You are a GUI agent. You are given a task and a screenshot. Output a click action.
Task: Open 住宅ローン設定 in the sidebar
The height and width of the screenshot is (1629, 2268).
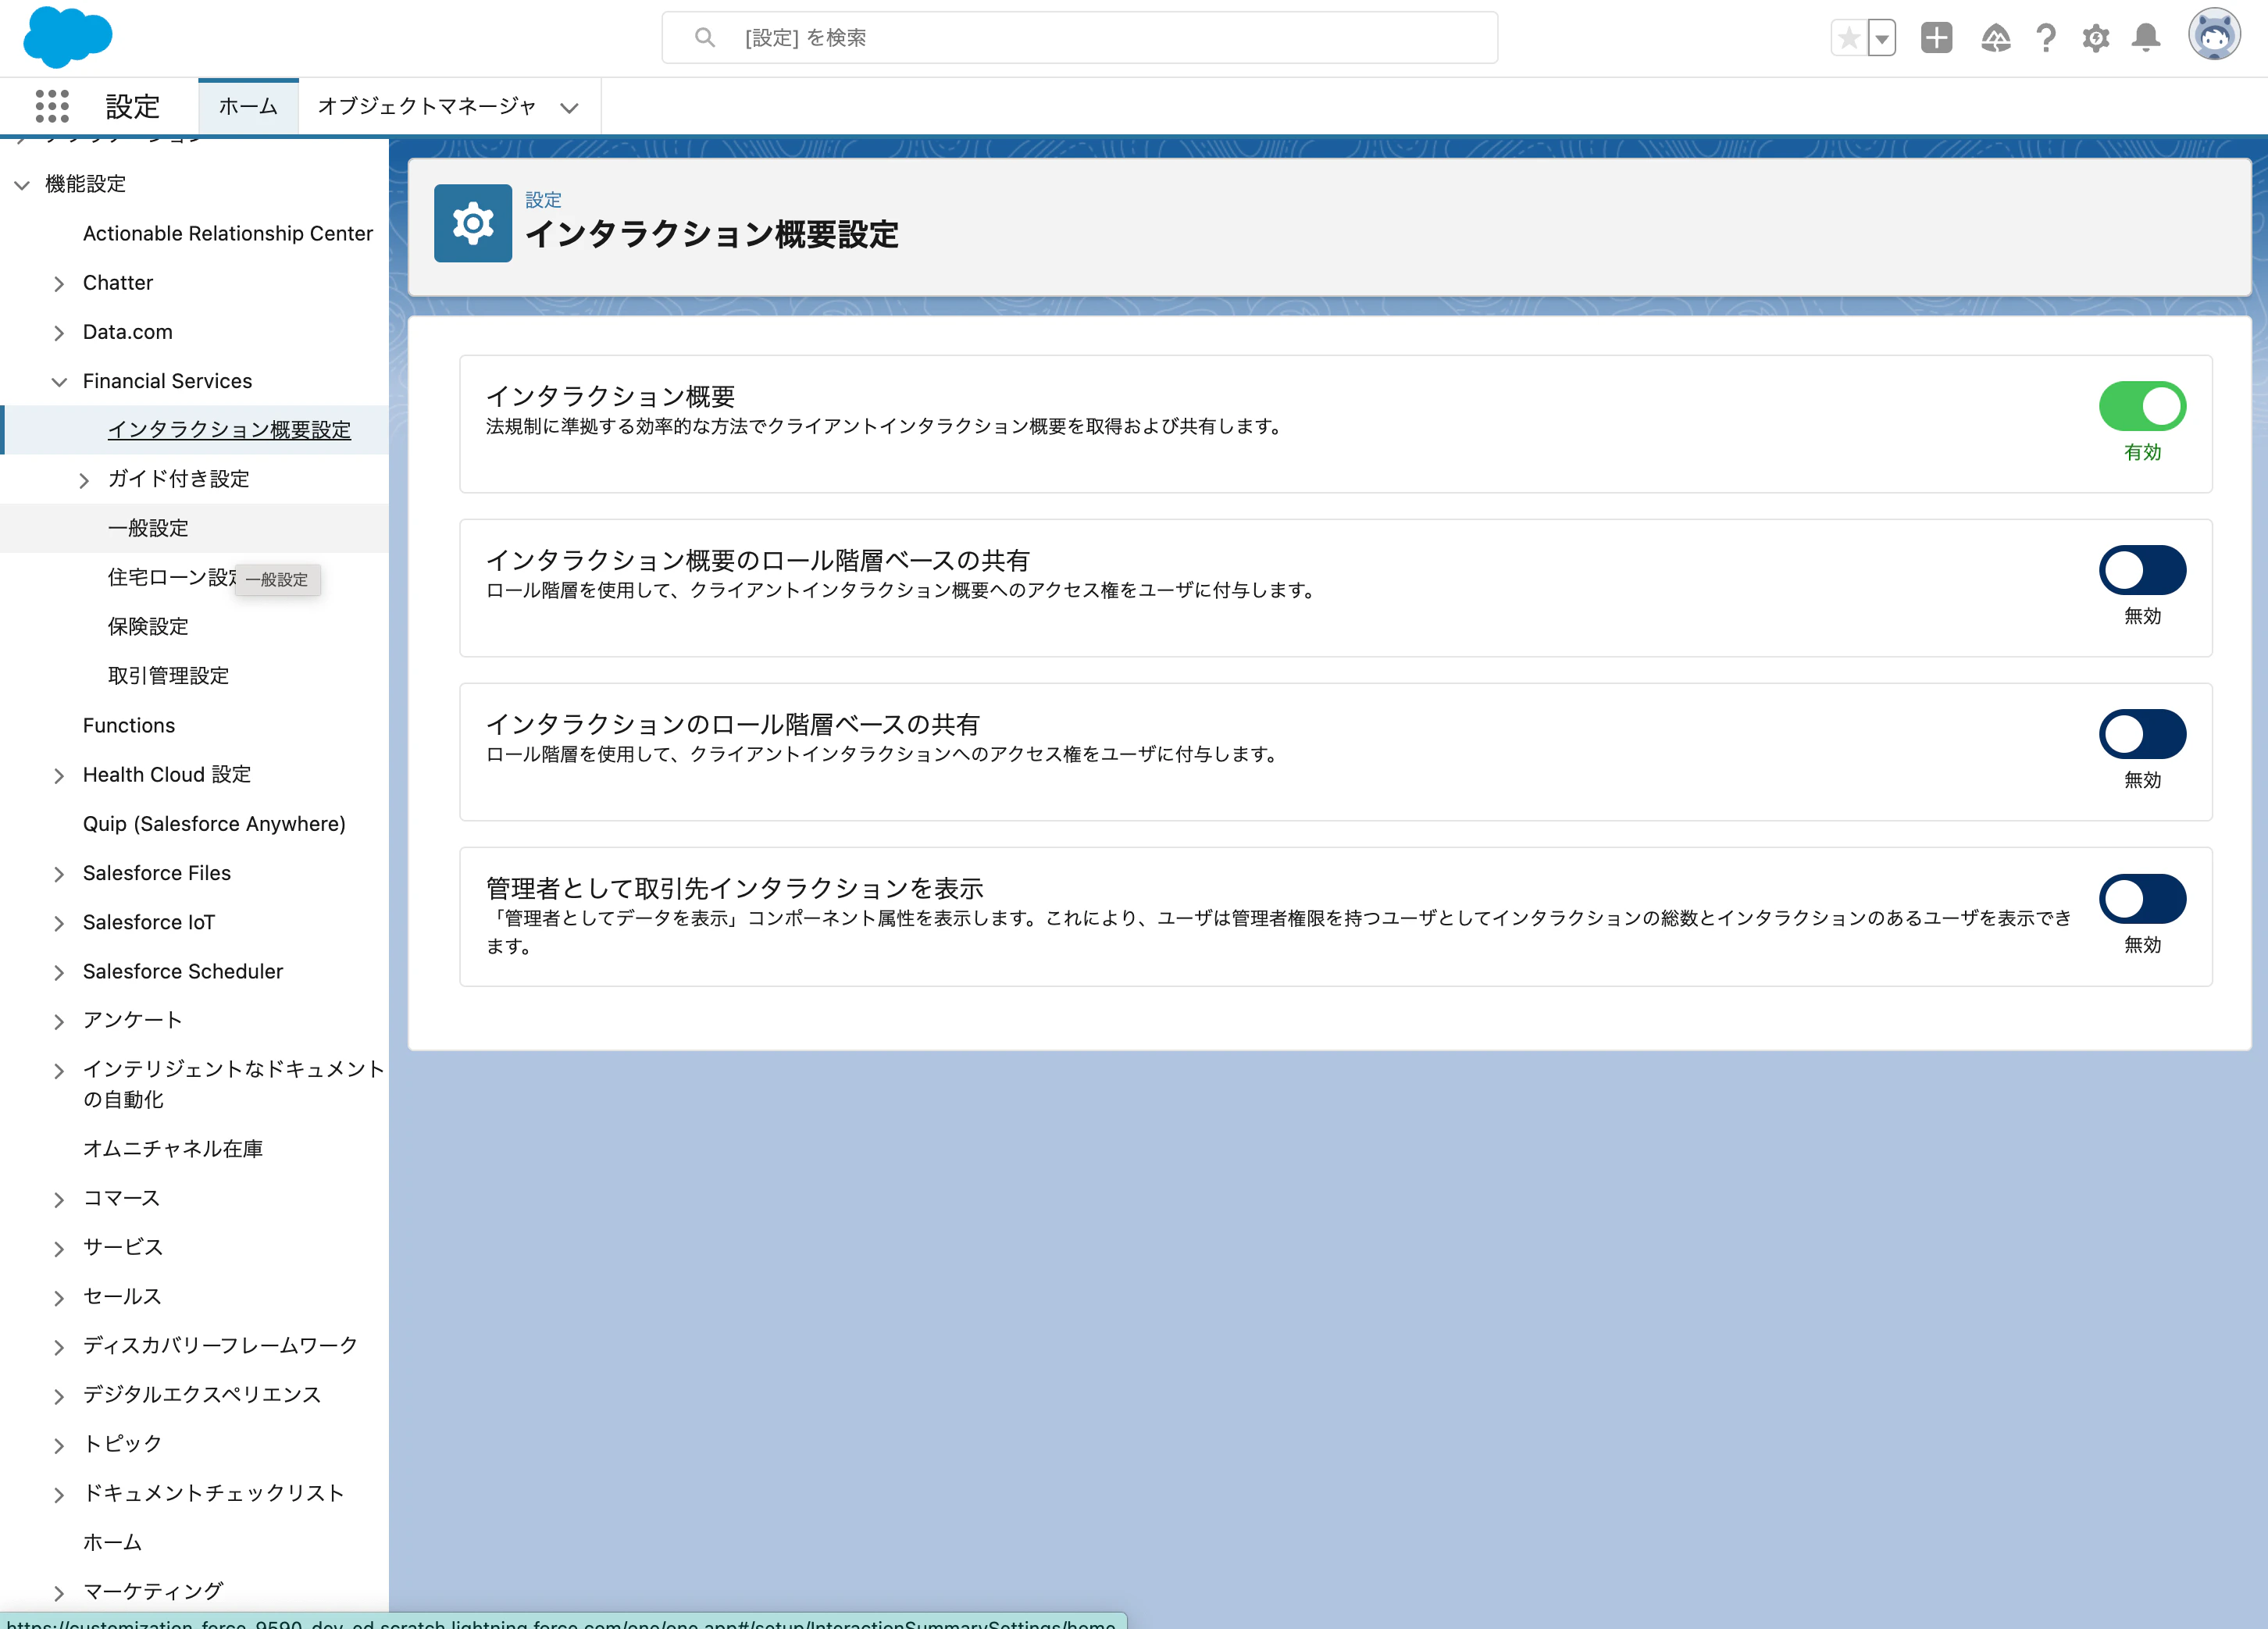(172, 577)
